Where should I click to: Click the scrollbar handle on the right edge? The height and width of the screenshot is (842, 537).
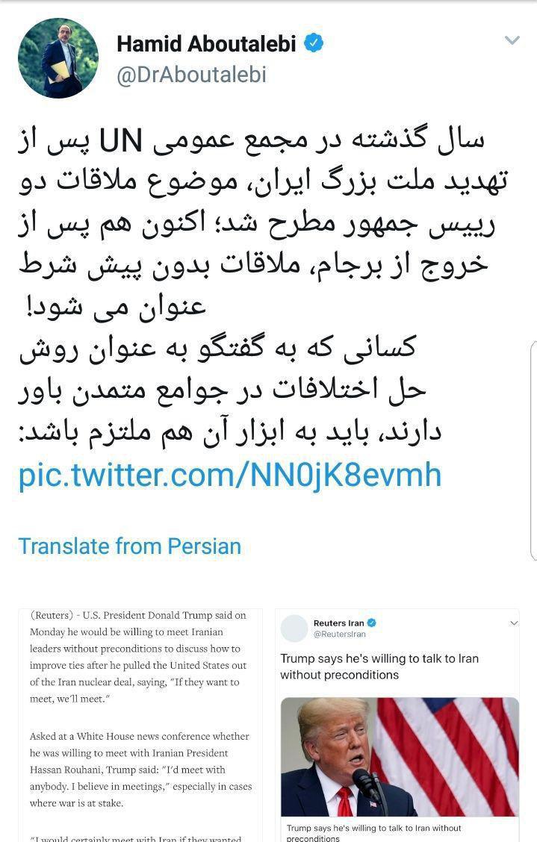point(533,451)
